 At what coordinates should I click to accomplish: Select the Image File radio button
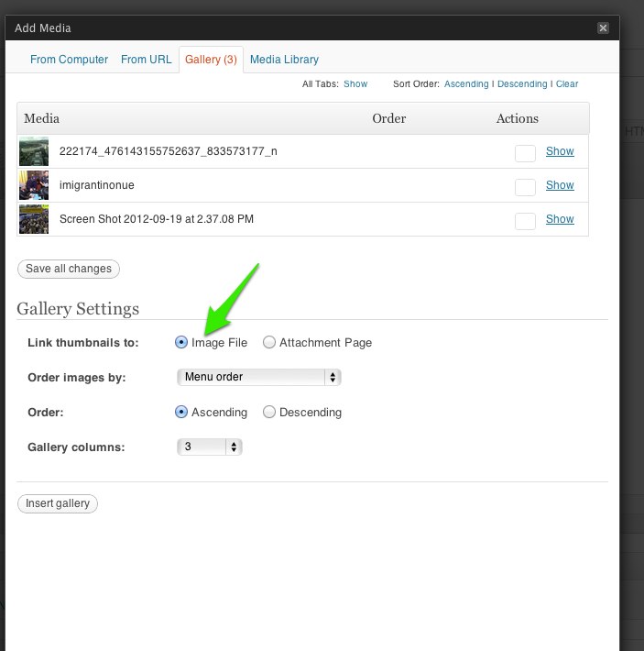pos(181,343)
